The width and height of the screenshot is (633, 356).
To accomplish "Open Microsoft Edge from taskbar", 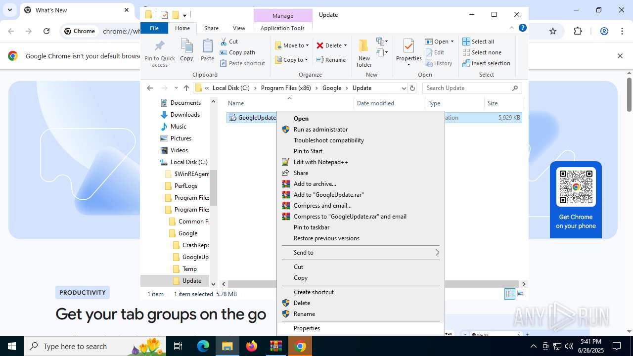I will point(203,346).
